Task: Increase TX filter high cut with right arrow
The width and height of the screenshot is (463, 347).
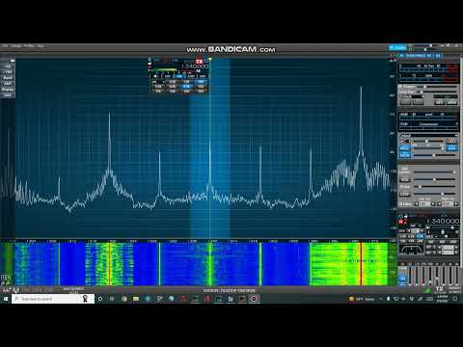Action: 455,204
